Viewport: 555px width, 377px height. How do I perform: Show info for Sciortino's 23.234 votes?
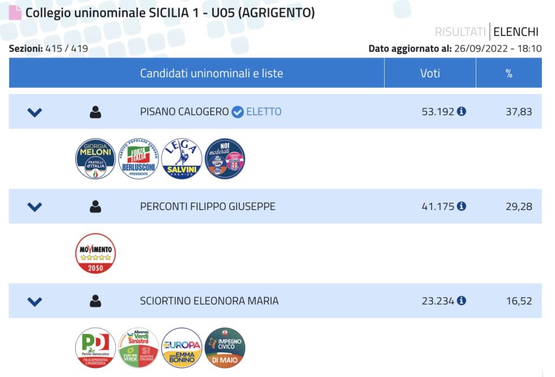461,301
